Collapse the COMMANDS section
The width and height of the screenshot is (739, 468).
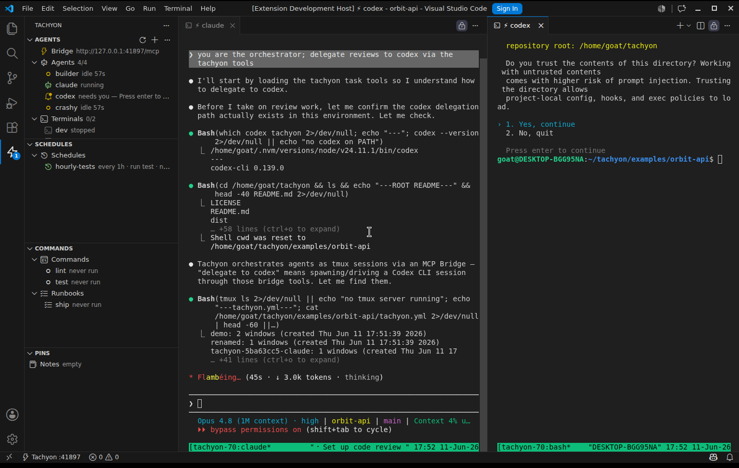click(30, 248)
